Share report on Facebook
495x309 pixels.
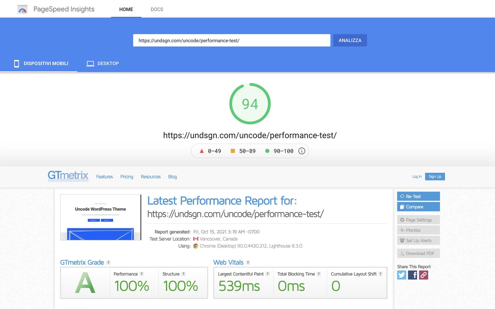click(412, 275)
